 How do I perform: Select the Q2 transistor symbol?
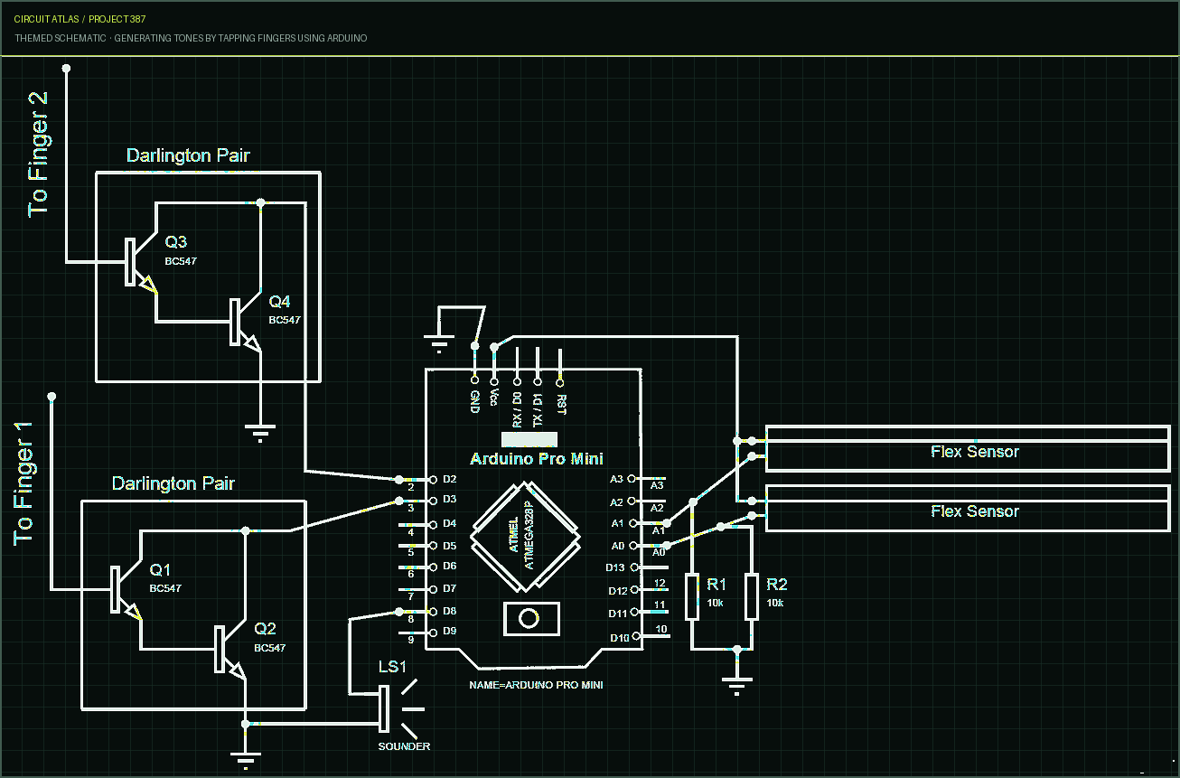(230, 650)
